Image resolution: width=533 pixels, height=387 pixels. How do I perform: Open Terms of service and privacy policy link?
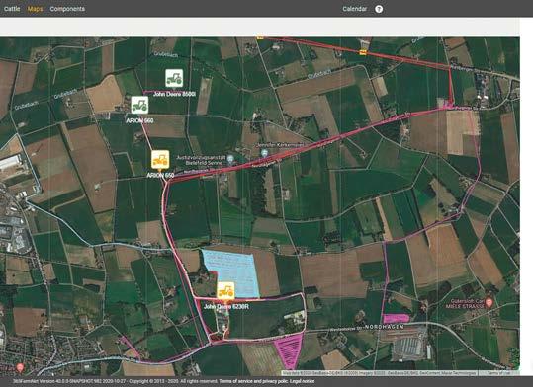[x=253, y=381]
